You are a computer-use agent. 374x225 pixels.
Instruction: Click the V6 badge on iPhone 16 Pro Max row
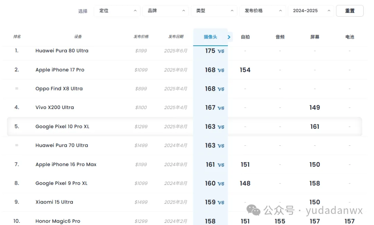[221, 165]
